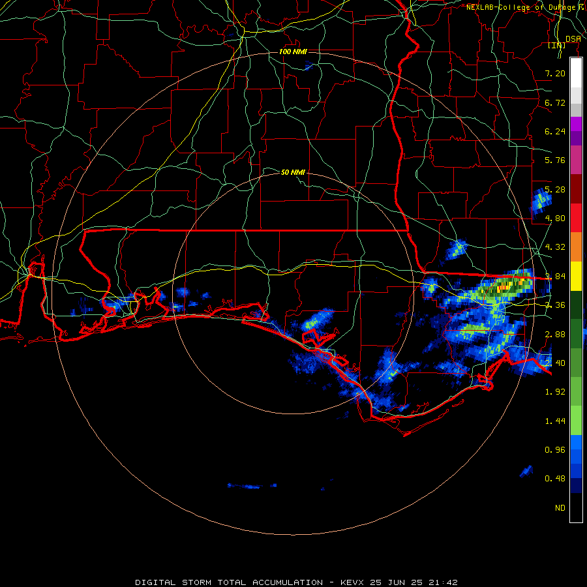This screenshot has height=587, width=587.
Task: Click the NEXLAB-College of DuPage credit text
Action: tap(526, 7)
